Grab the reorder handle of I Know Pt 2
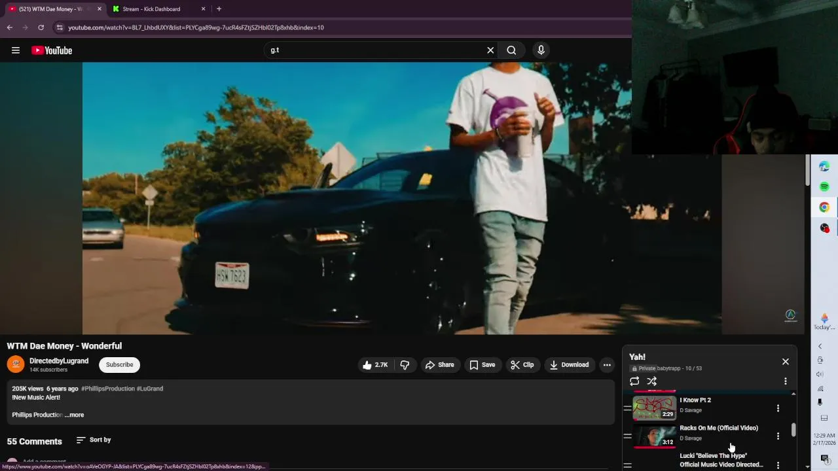 627,408
